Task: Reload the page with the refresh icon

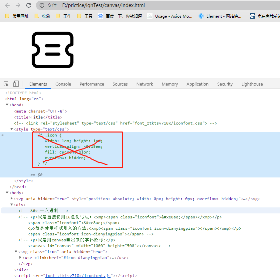Action: [29, 5]
